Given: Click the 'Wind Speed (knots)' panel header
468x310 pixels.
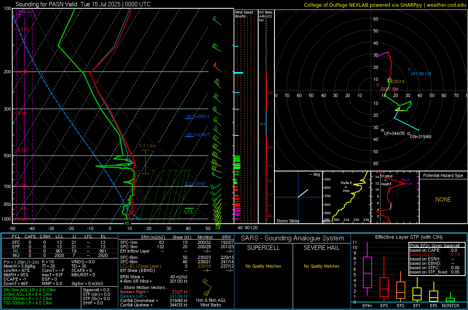Looking at the screenshot, I should tap(244, 14).
